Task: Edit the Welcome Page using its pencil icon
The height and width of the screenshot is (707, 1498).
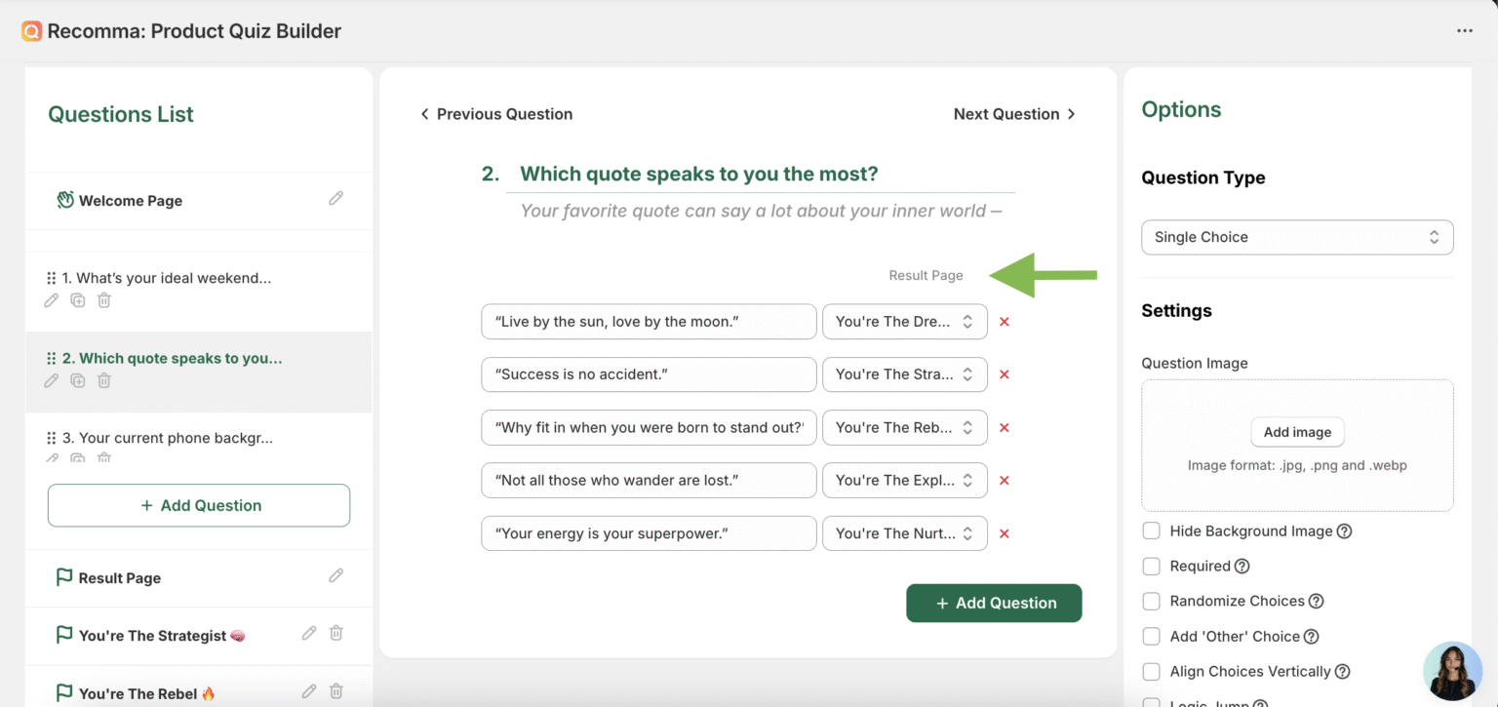Action: pyautogui.click(x=335, y=197)
